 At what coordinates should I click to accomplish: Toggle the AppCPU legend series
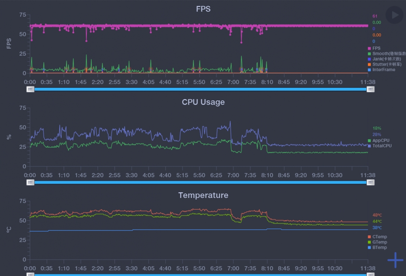378,141
